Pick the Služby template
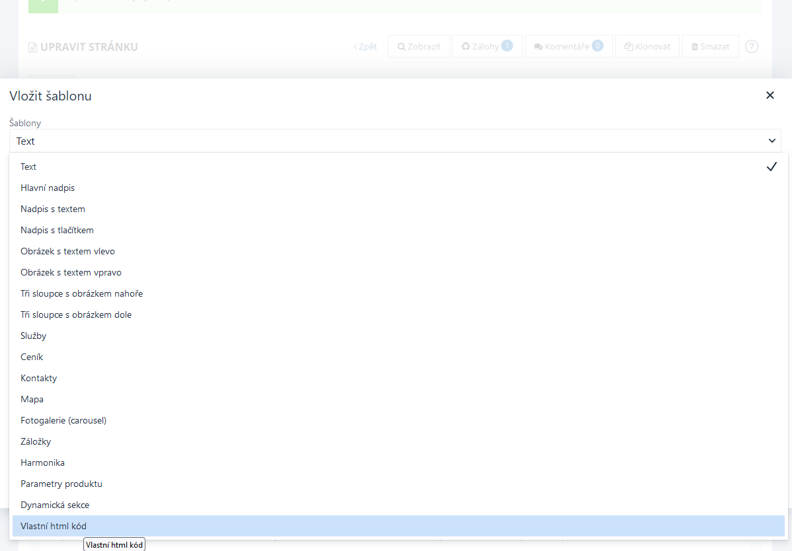This screenshot has height=551, width=792. coord(33,336)
